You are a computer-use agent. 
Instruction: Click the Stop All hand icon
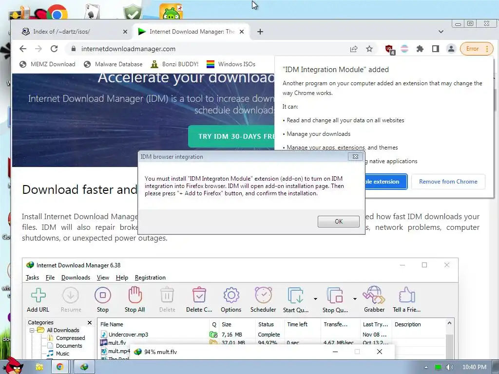coord(135,295)
